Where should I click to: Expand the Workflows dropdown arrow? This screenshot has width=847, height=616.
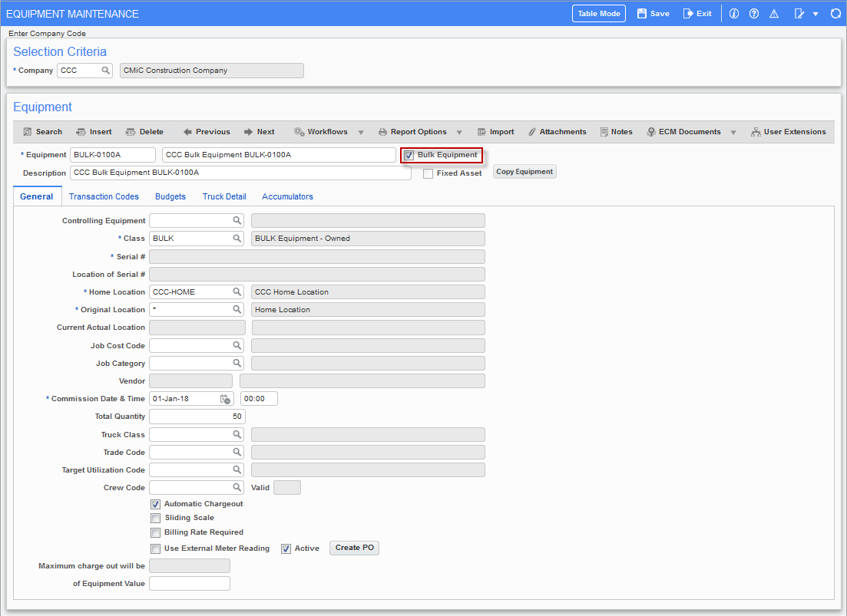(x=361, y=133)
